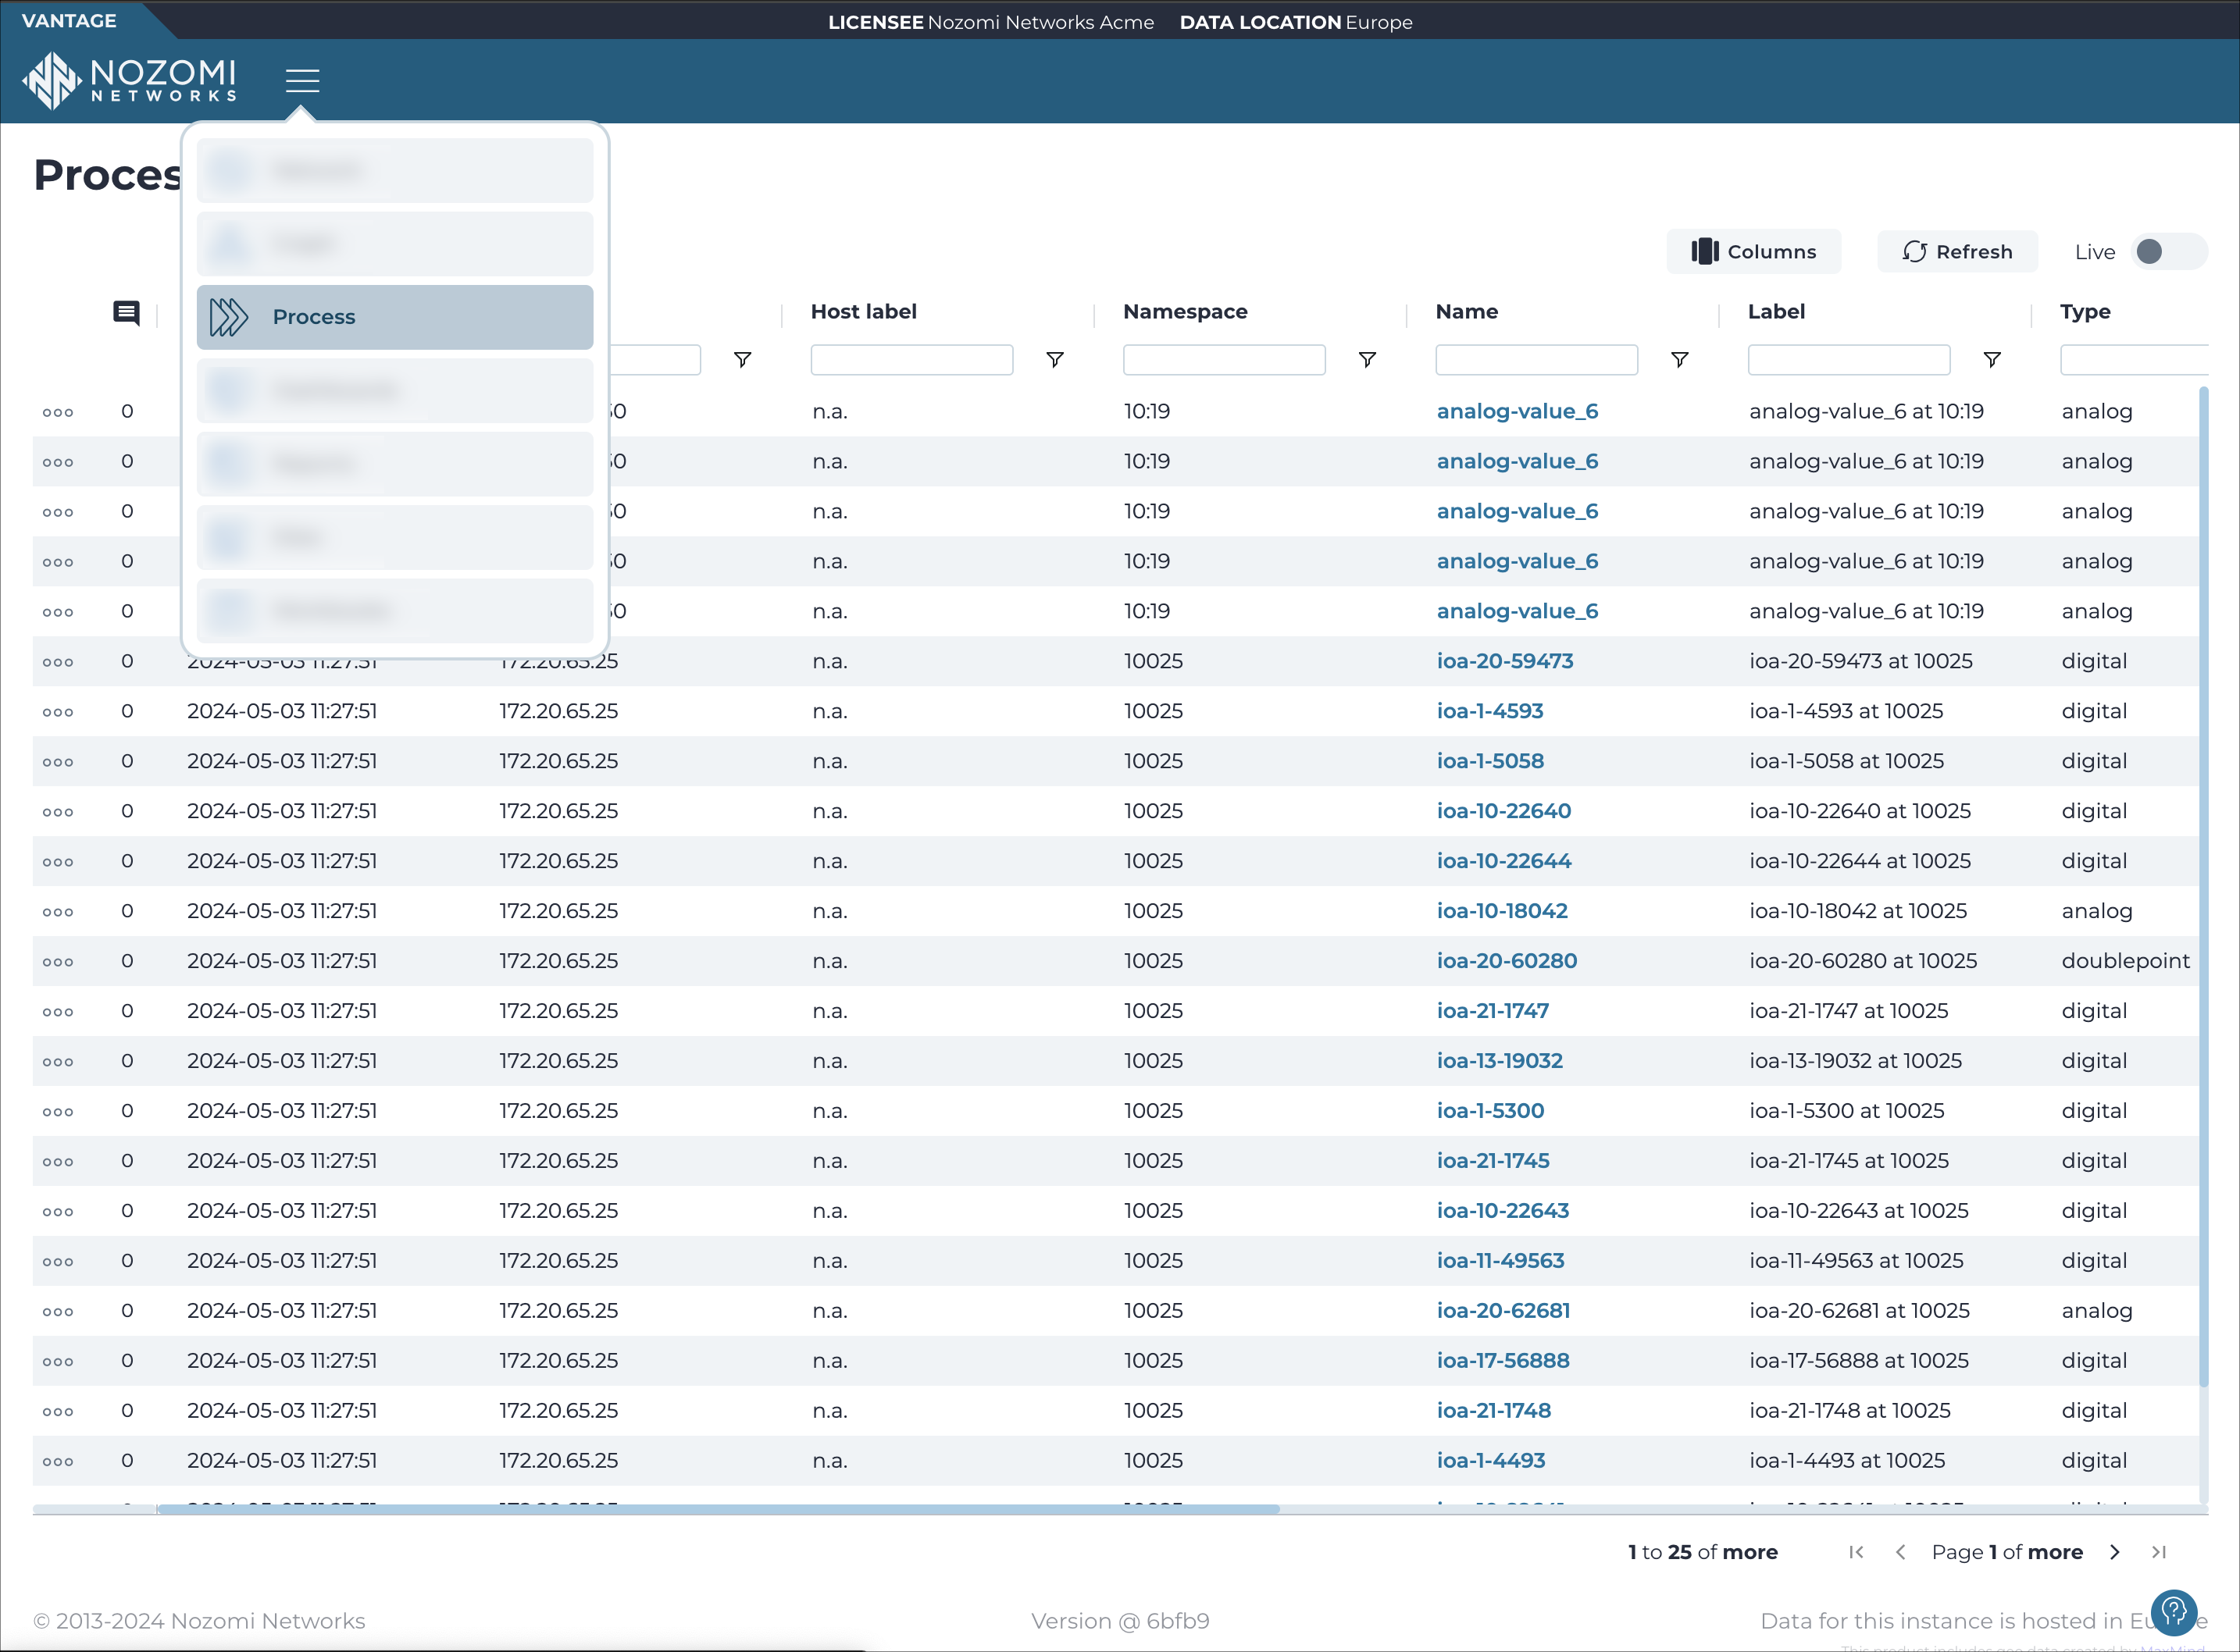
Task: Focus the Host label filter input
Action: coord(911,360)
